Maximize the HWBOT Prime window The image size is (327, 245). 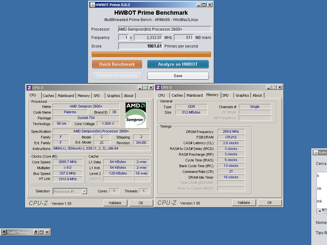point(204,4)
